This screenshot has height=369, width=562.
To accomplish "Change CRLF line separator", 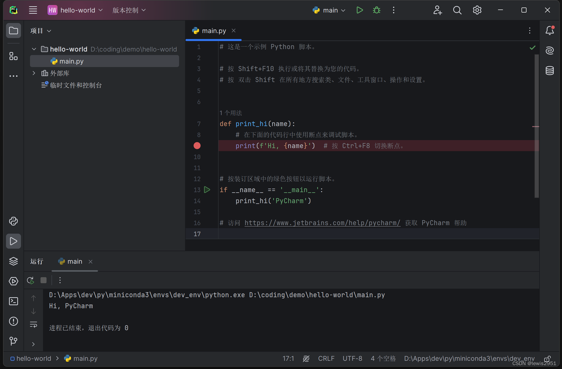I will [326, 358].
